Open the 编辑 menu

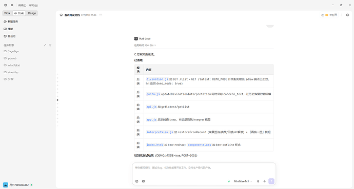point(22,5)
